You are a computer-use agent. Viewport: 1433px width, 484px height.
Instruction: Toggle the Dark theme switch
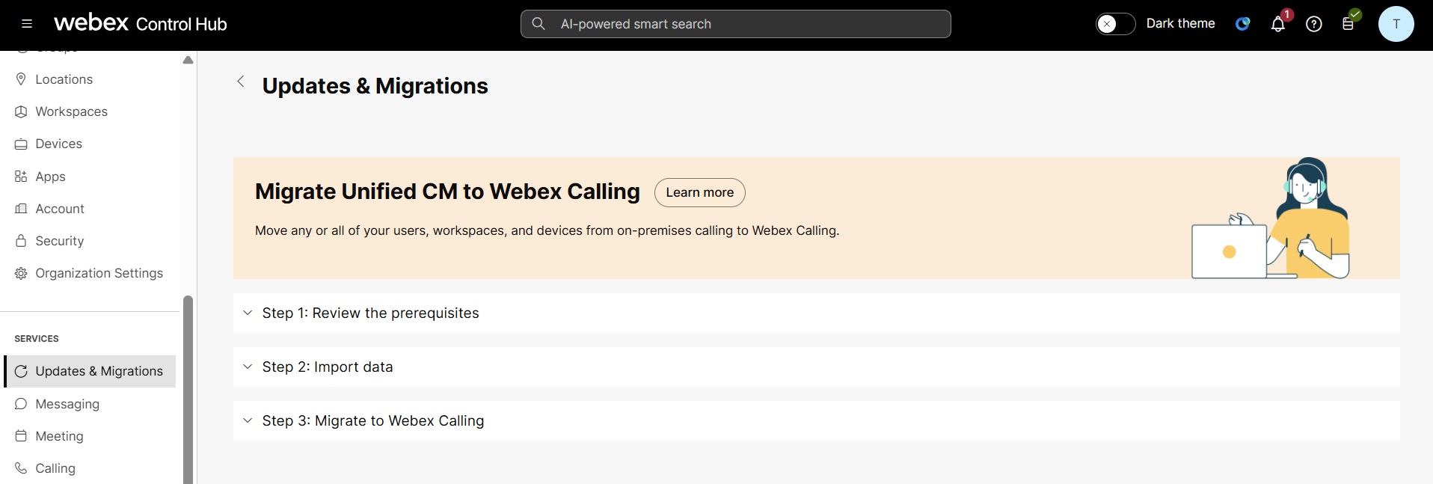tap(1115, 24)
